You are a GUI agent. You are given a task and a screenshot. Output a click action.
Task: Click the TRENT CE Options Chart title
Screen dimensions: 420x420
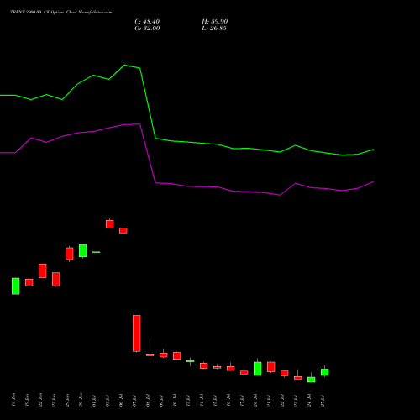click(61, 12)
